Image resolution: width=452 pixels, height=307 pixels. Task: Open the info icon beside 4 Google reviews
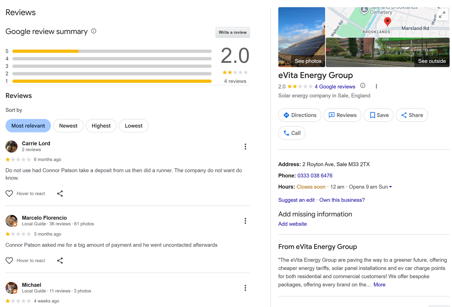(363, 86)
